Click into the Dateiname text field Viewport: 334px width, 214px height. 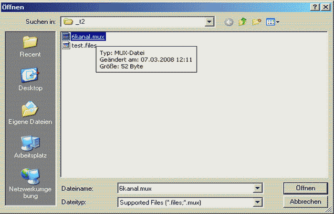tap(185, 188)
